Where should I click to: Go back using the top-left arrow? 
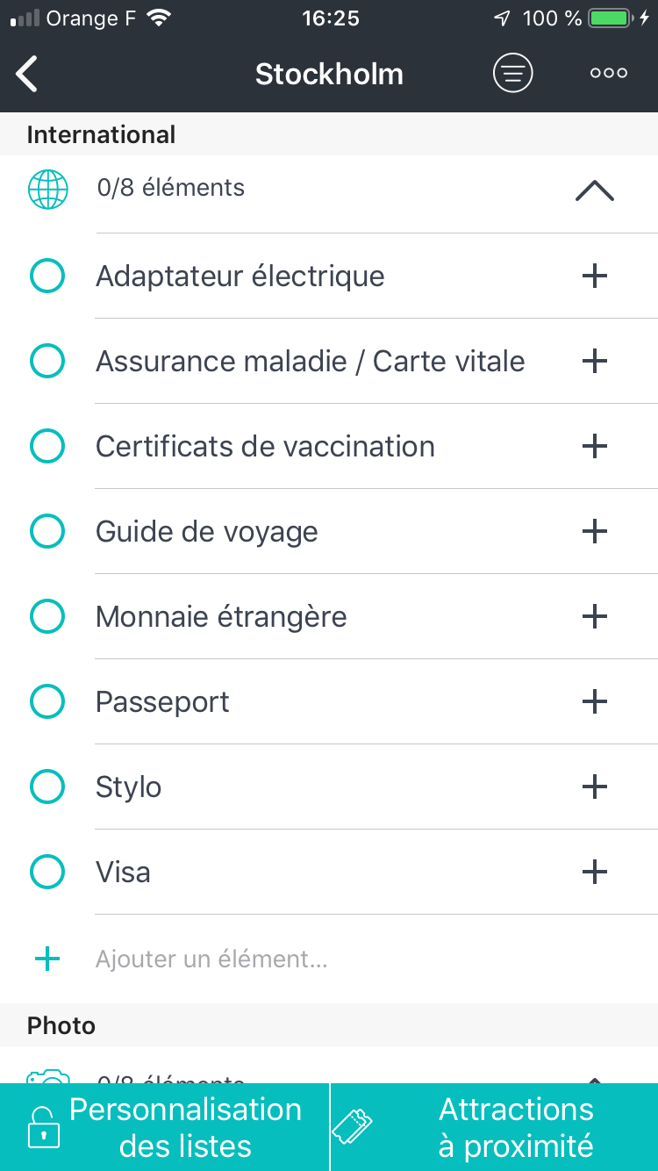pos(28,74)
